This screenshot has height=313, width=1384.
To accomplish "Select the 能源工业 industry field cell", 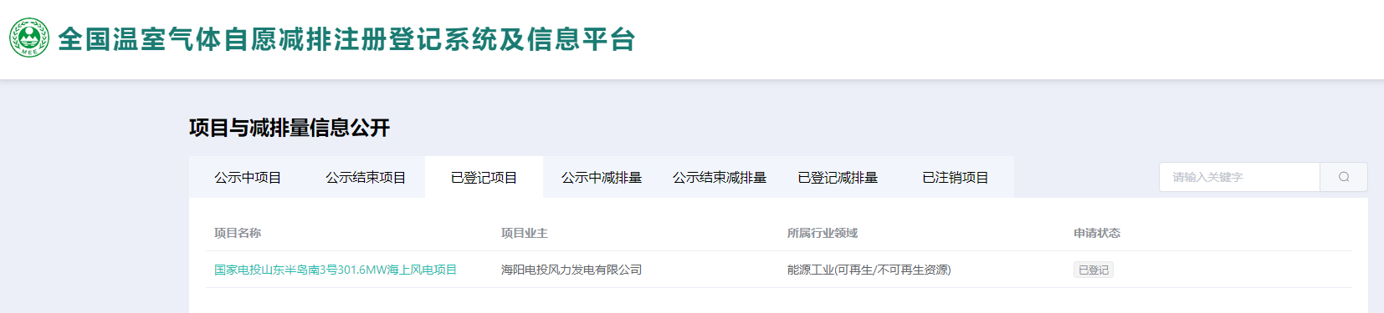I will (x=869, y=270).
